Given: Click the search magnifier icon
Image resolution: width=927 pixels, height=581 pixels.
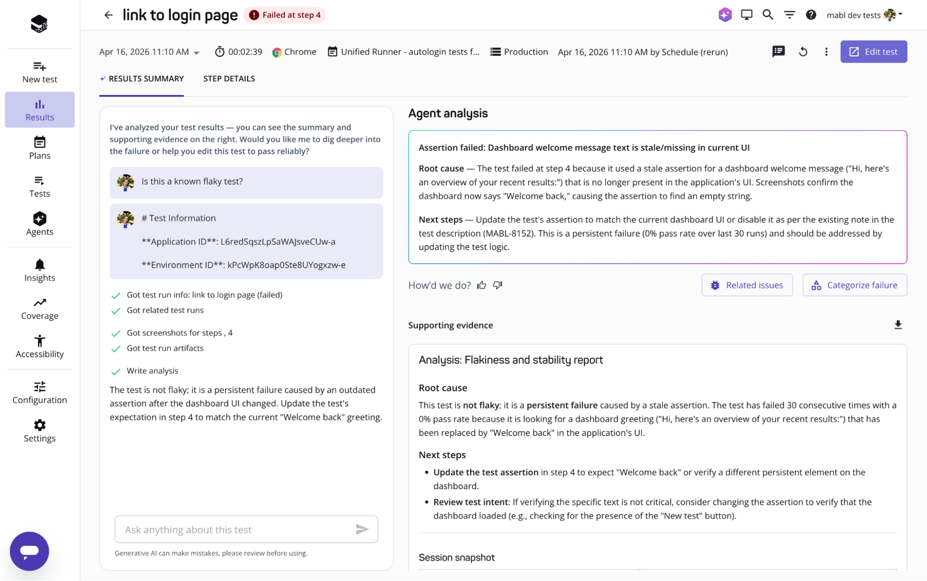Looking at the screenshot, I should [x=768, y=15].
